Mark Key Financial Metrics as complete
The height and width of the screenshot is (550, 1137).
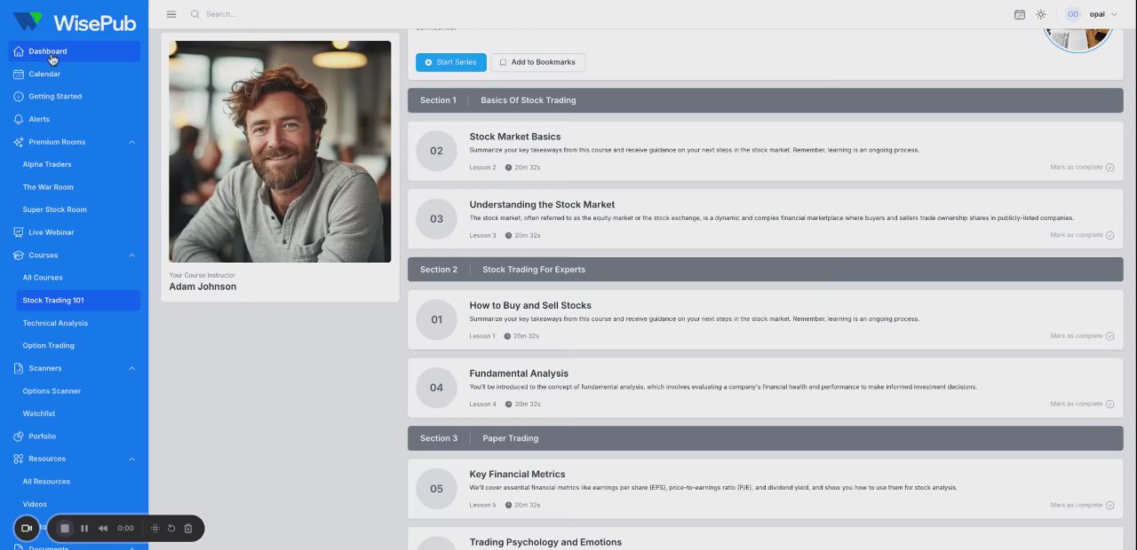click(x=1082, y=505)
